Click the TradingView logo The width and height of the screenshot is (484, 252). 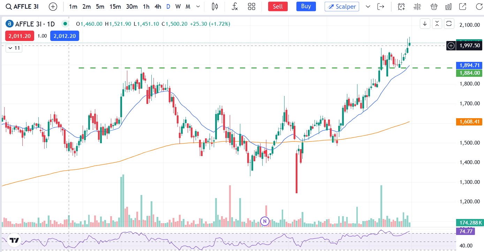point(14,240)
